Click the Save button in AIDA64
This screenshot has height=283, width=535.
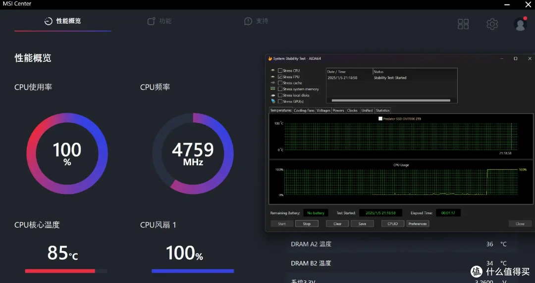coord(362,224)
